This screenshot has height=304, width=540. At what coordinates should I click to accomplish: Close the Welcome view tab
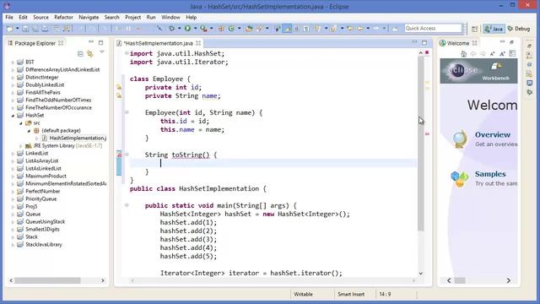(475, 43)
